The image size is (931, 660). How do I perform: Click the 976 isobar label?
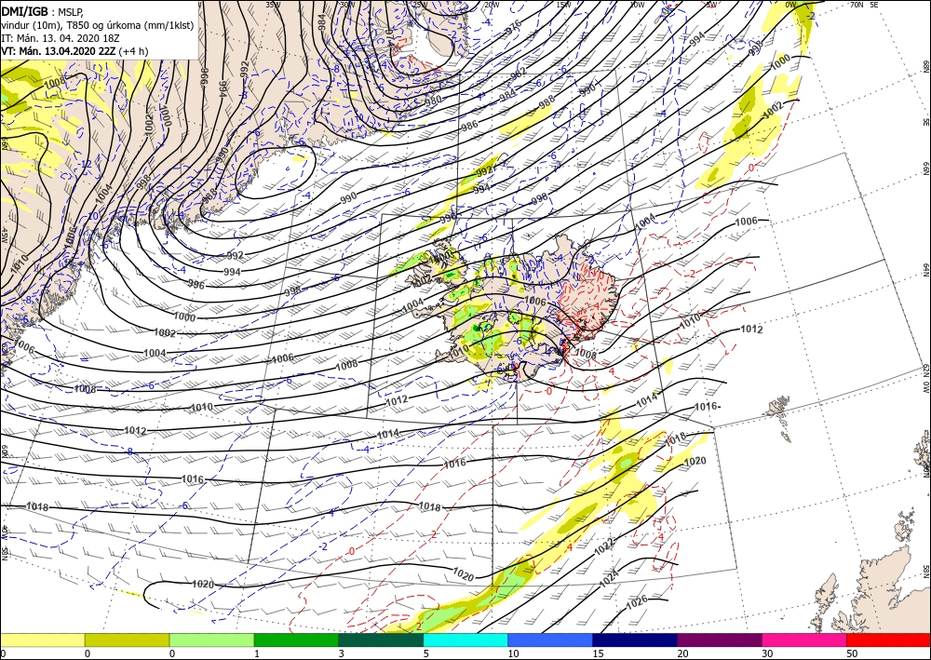pyautogui.click(x=512, y=27)
